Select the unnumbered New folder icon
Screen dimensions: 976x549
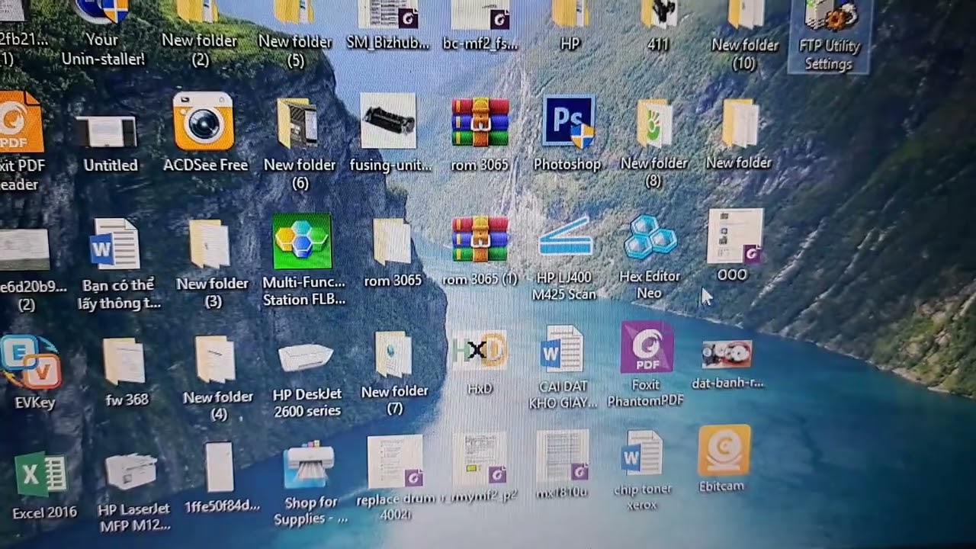coord(740,123)
